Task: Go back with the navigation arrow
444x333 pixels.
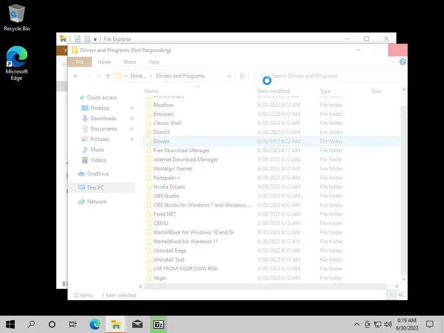Action: [76, 76]
